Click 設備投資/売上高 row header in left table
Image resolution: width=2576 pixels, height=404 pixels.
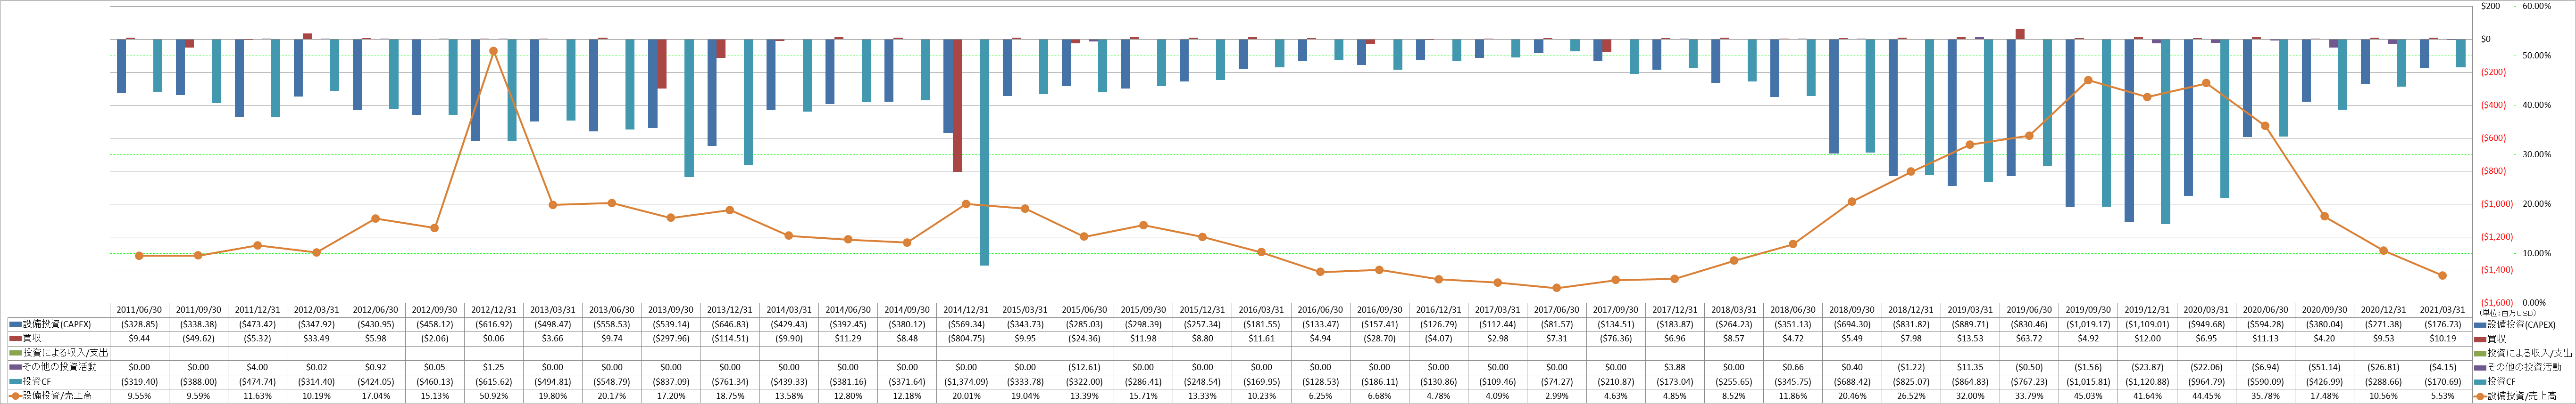(59, 396)
